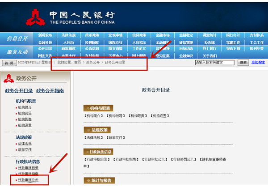
Task: Open 【政策文件】 in the main directory
Action: (116, 138)
